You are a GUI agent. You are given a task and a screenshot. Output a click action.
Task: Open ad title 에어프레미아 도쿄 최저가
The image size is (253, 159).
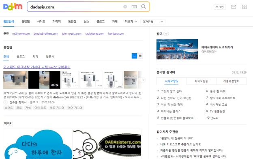point(217,47)
